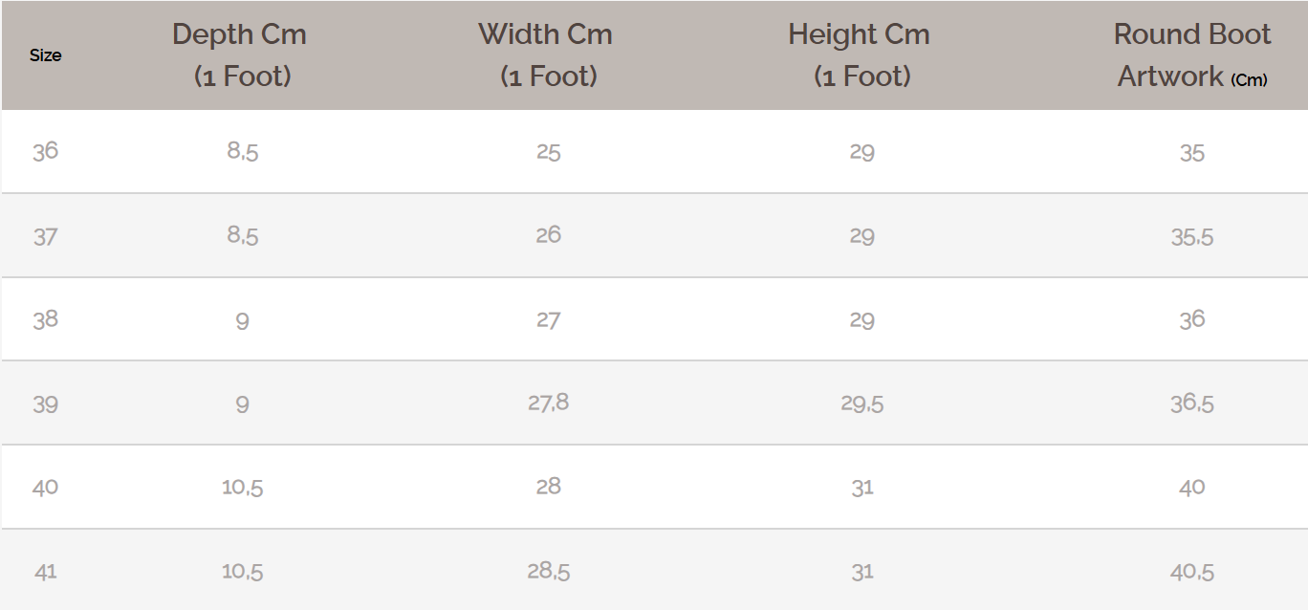Click the Size column header
This screenshot has width=1308, height=610.
[45, 55]
